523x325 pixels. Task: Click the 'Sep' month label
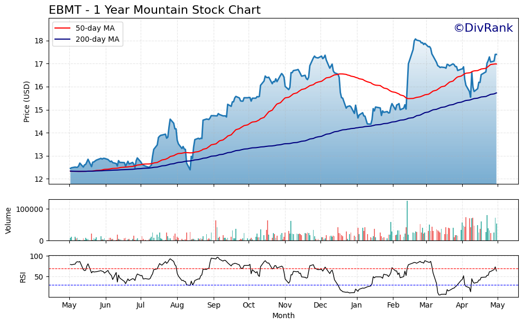click(214, 305)
